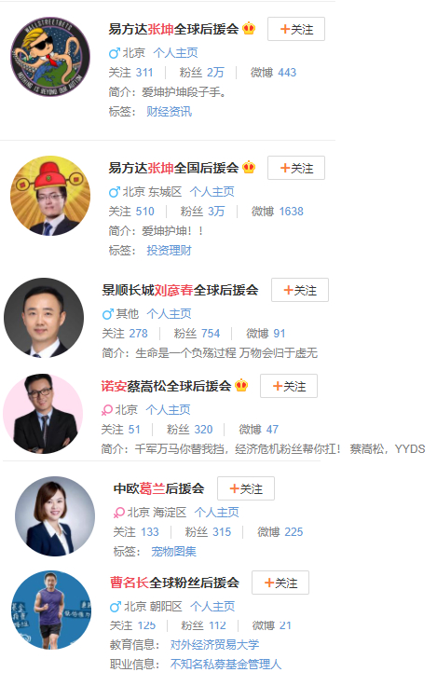Open WallStreetBets avatar of 张坤全球后援会
The height and width of the screenshot is (686, 437).
click(50, 57)
